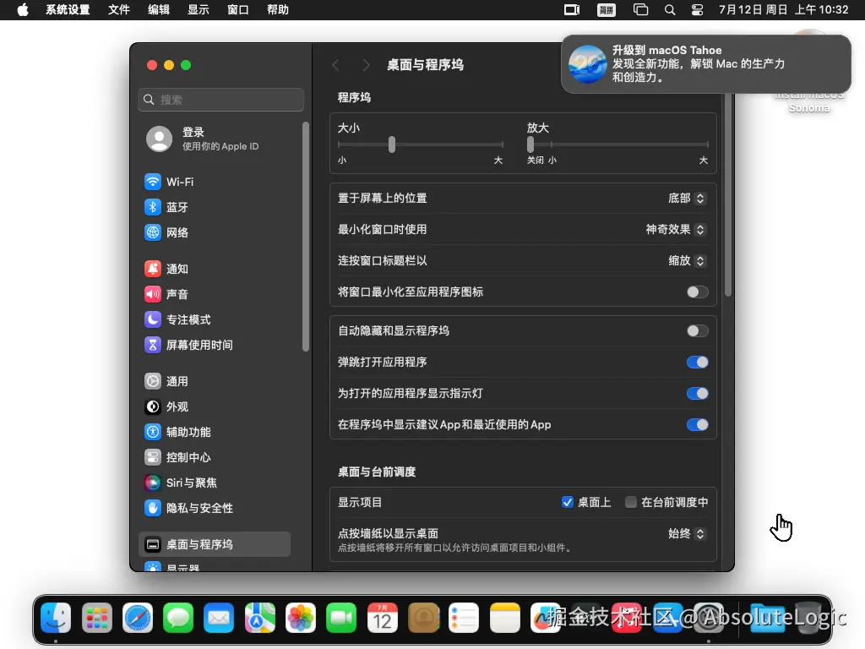Open 窗口 menu in menu bar
Image resolution: width=865 pixels, height=649 pixels.
click(x=237, y=10)
